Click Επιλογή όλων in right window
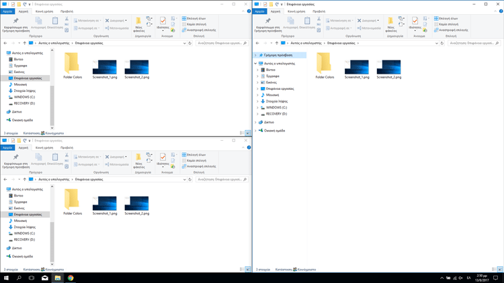504x283 pixels. coord(446,19)
